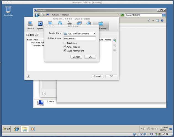Image resolution: width=174 pixels, height=137 pixels.
Task: Open the Folder Path dropdown arrow
Action: [x=94, y=33]
